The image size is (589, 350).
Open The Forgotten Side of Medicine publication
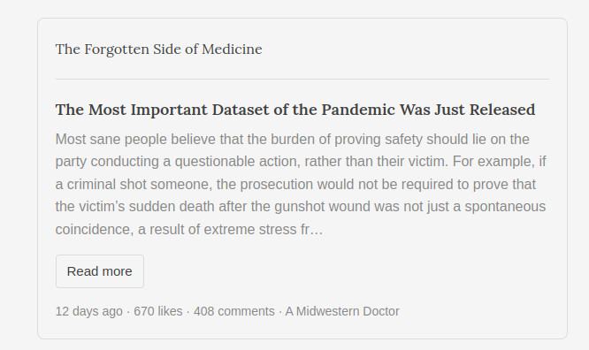point(158,49)
